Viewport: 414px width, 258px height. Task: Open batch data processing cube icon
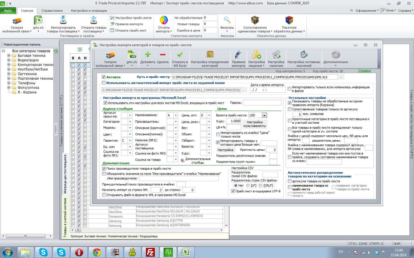coord(289,21)
